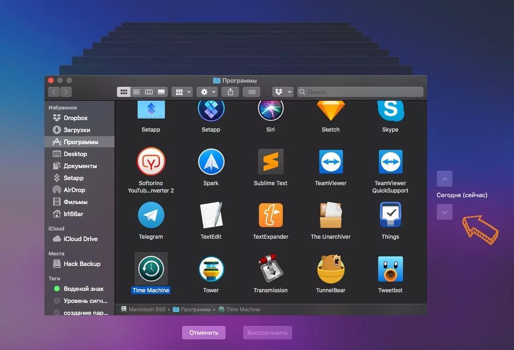Click the Softorino YouTube Converter 2 icon
514x350 pixels.
pos(151,162)
